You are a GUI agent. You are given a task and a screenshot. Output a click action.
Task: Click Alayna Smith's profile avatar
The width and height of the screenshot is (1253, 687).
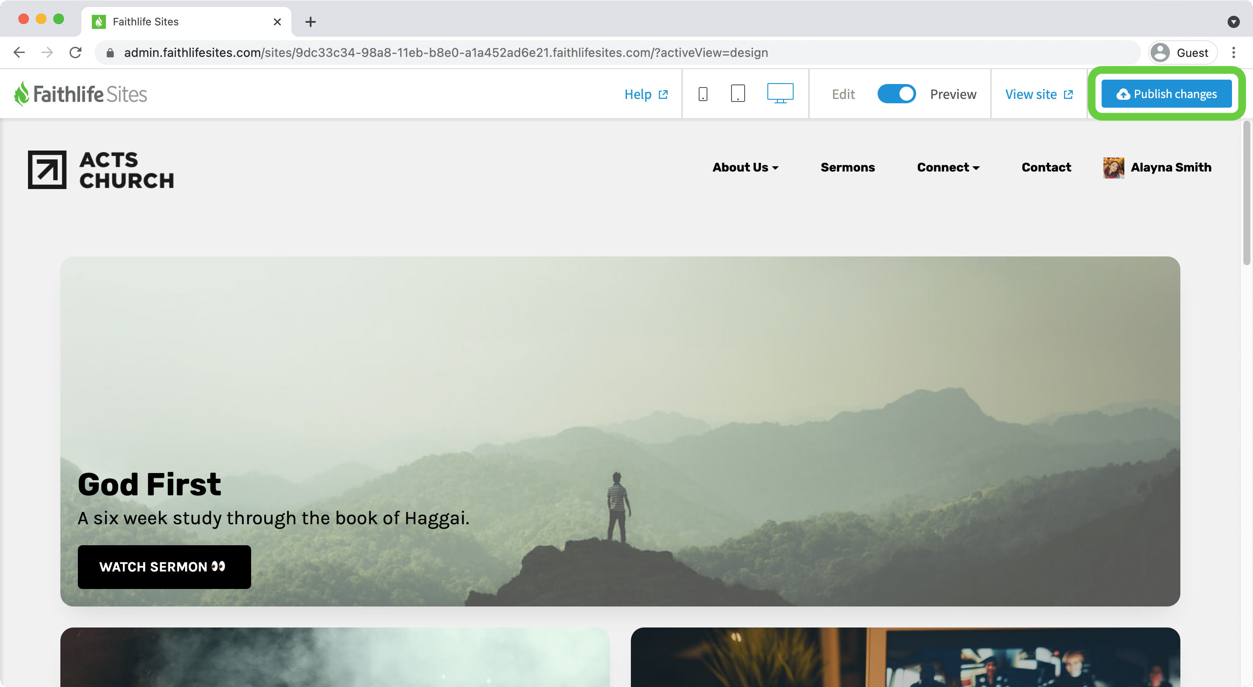coord(1113,168)
